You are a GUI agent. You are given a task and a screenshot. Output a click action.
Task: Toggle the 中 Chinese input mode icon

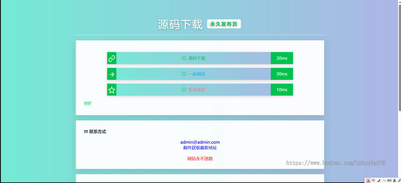point(374,180)
